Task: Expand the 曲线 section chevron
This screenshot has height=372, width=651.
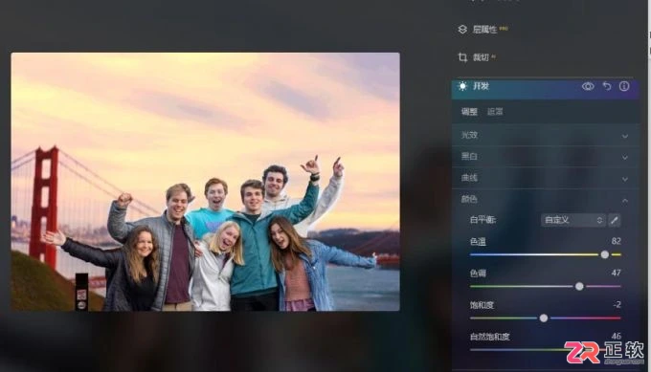Action: point(625,179)
